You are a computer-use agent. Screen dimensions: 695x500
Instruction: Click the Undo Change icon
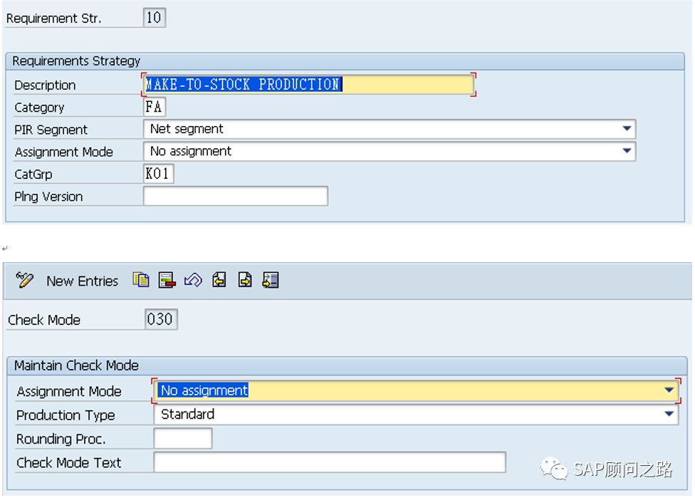tap(193, 280)
